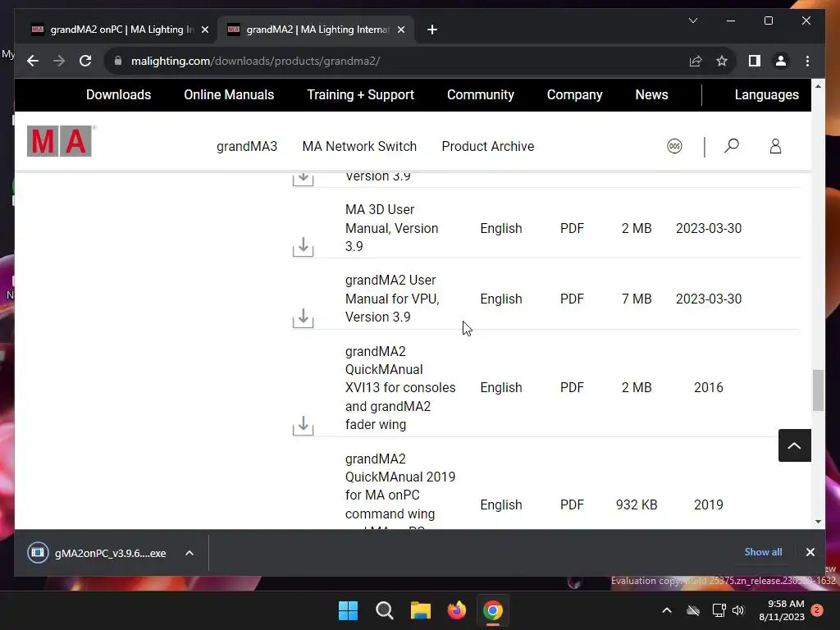Open Languages selector
This screenshot has width=840, height=630.
767,95
